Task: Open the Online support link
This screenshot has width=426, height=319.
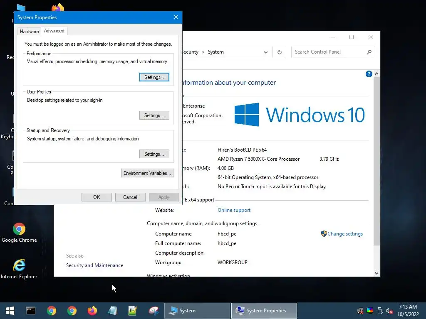Action: tap(234, 210)
